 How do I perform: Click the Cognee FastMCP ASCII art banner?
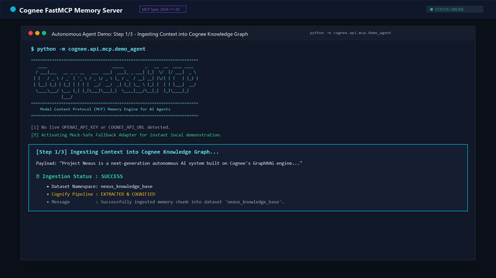115,82
